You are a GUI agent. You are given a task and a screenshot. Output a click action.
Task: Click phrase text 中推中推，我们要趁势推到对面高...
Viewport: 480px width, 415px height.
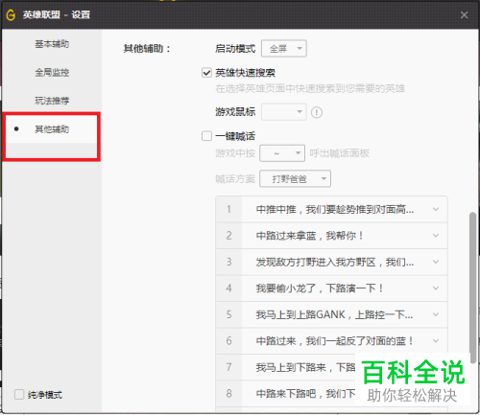pyautogui.click(x=335, y=210)
